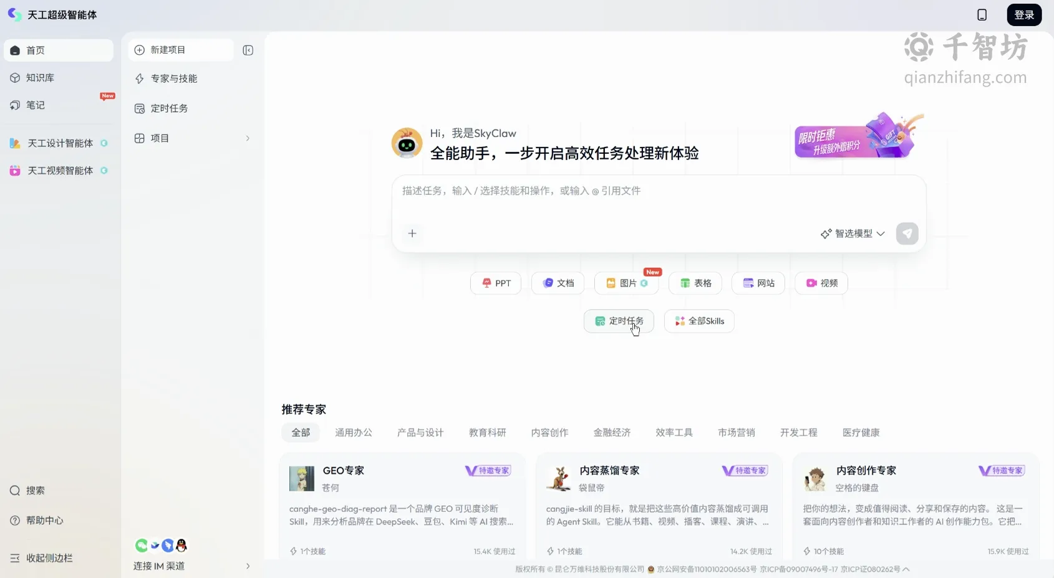Collapse the footer with the up chevron
Screen dimensions: 1054x578
(906, 569)
